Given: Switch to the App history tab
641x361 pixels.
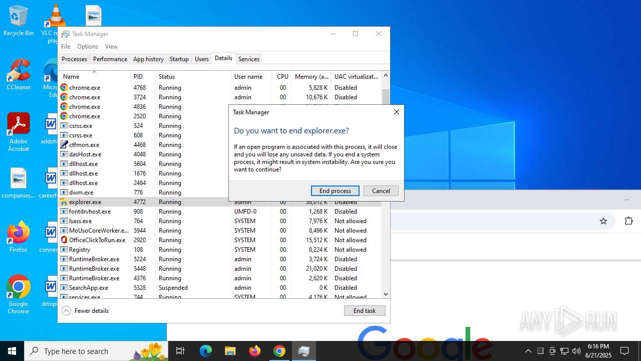Looking at the screenshot, I should pyautogui.click(x=148, y=59).
